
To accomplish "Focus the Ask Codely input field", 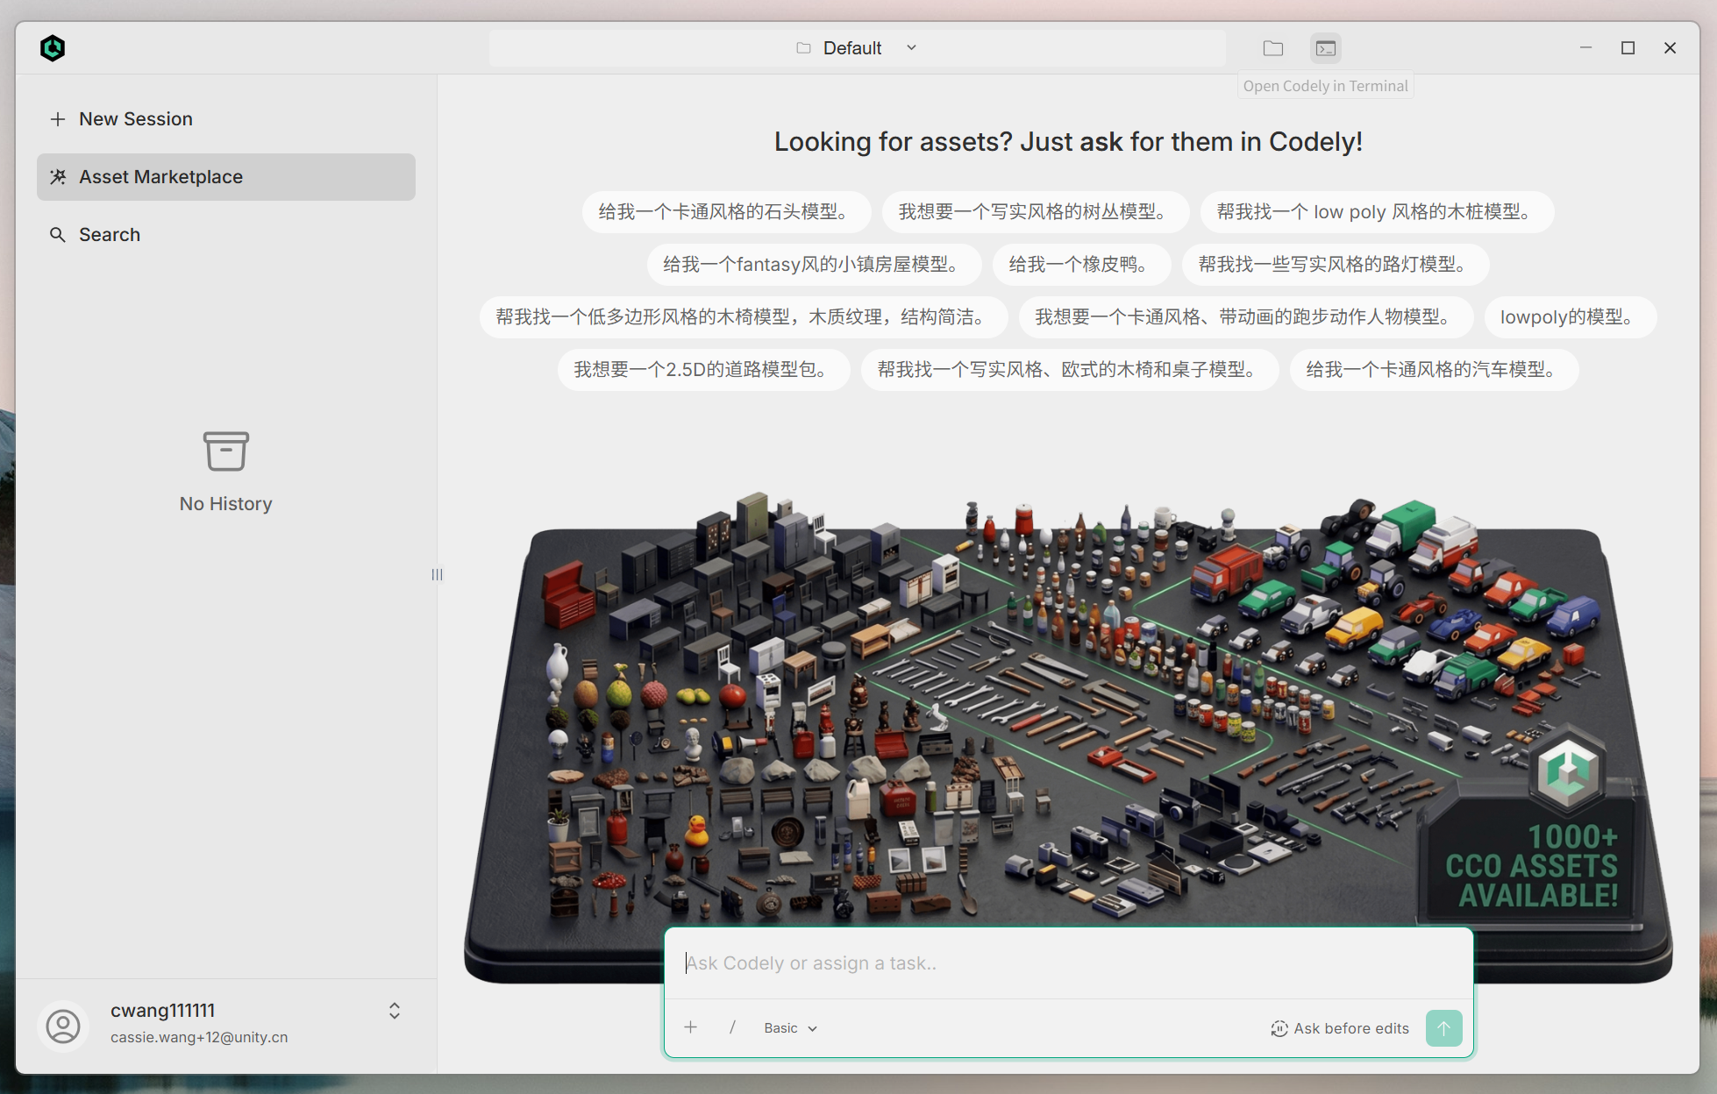I will (1068, 963).
